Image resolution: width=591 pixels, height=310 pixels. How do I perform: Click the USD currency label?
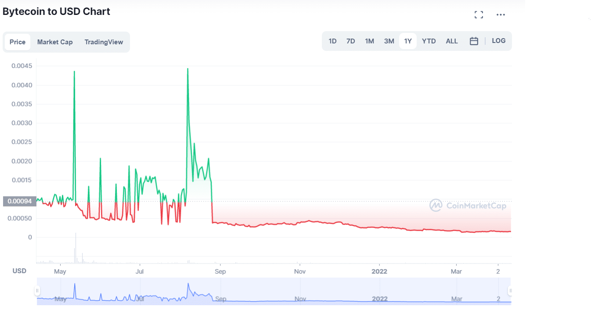click(x=19, y=271)
